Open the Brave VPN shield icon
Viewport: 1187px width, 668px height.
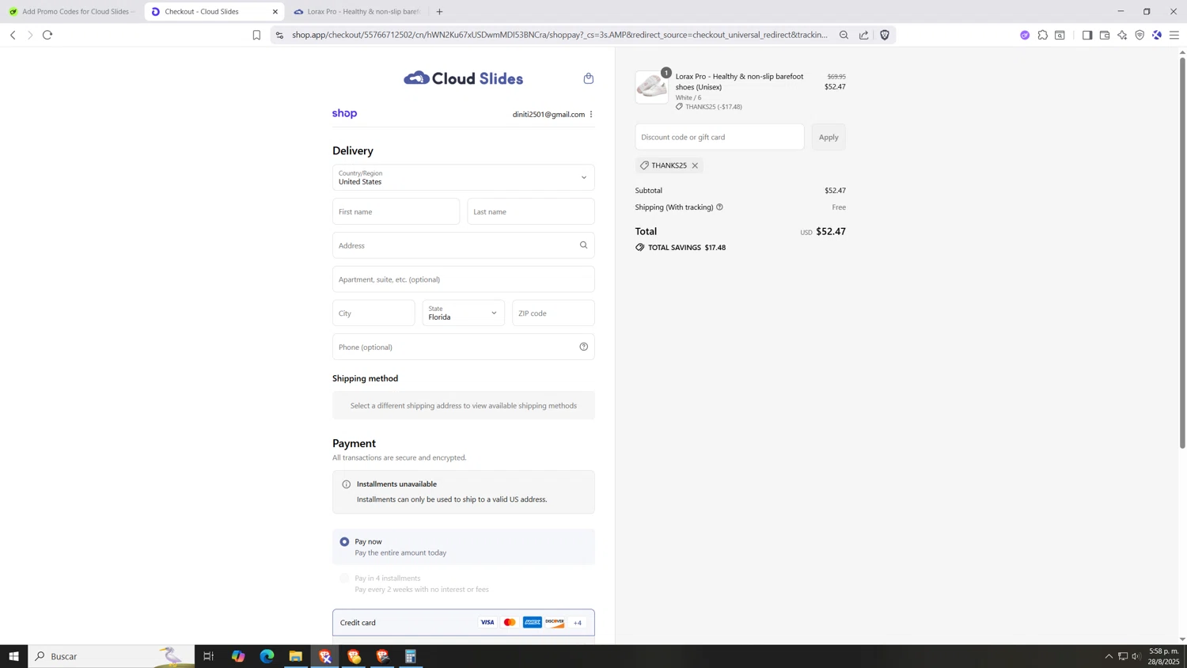tap(1140, 35)
